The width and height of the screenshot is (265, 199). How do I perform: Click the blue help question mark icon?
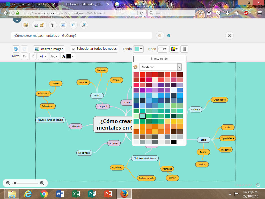169,36
